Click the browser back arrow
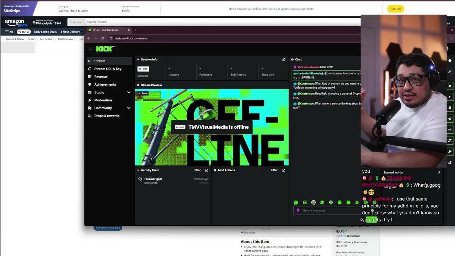Image resolution: width=455 pixels, height=256 pixels. (x=89, y=38)
